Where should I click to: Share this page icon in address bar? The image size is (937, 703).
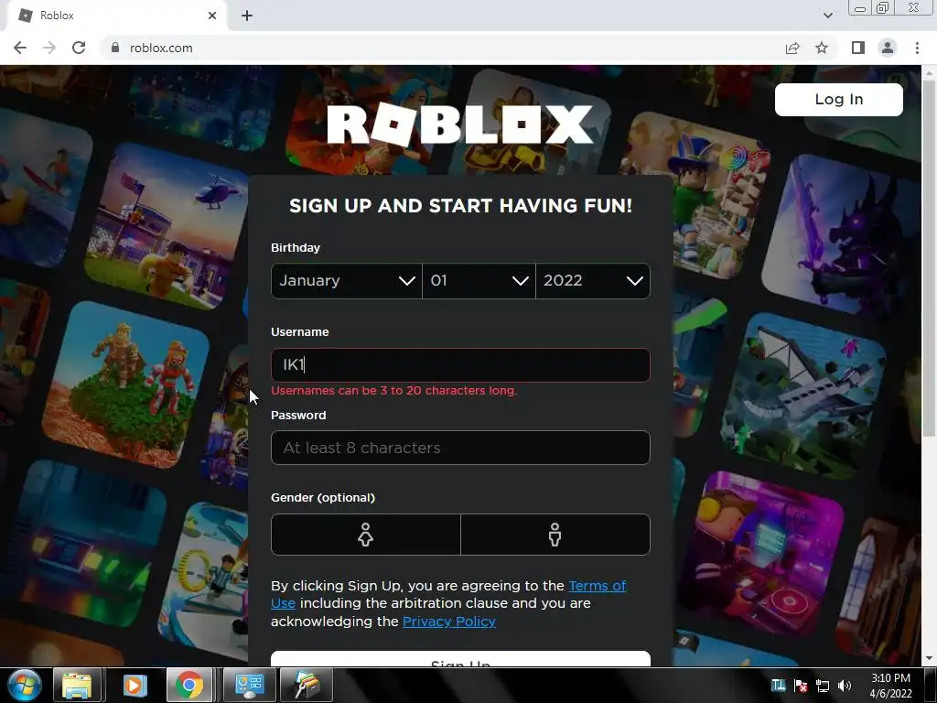[792, 48]
